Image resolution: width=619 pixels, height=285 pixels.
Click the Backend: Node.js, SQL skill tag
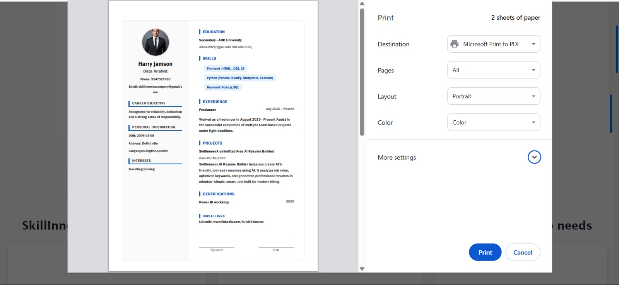[x=222, y=87]
